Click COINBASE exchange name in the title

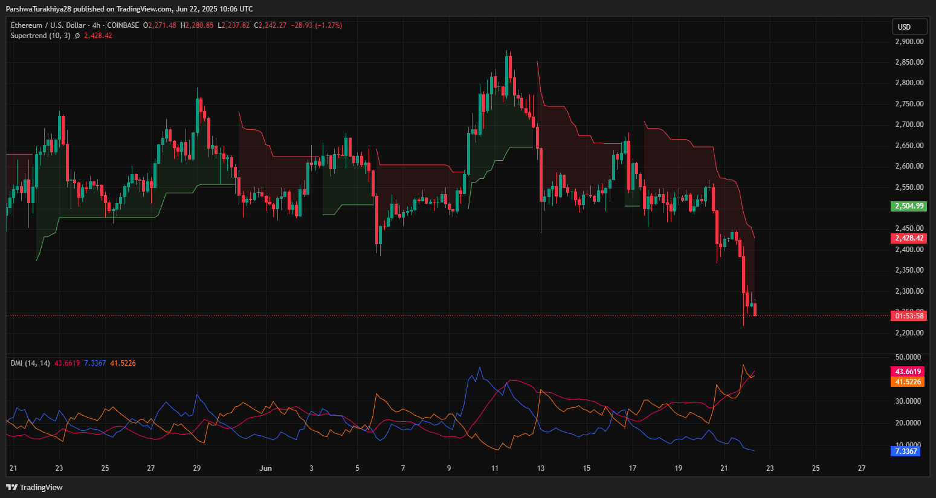[x=123, y=25]
